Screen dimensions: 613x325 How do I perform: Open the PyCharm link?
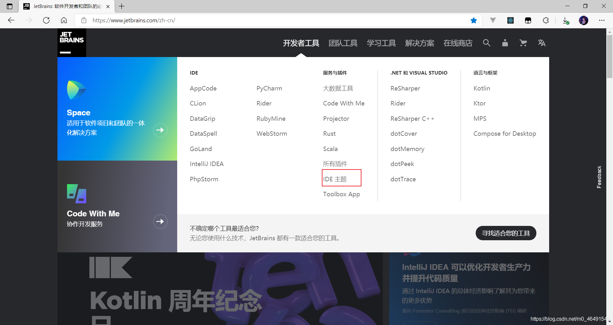[x=269, y=88]
